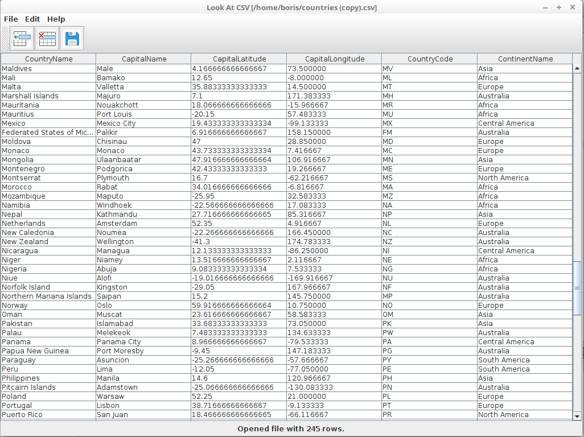Select the Port Moresby cell

pyautogui.click(x=144, y=351)
